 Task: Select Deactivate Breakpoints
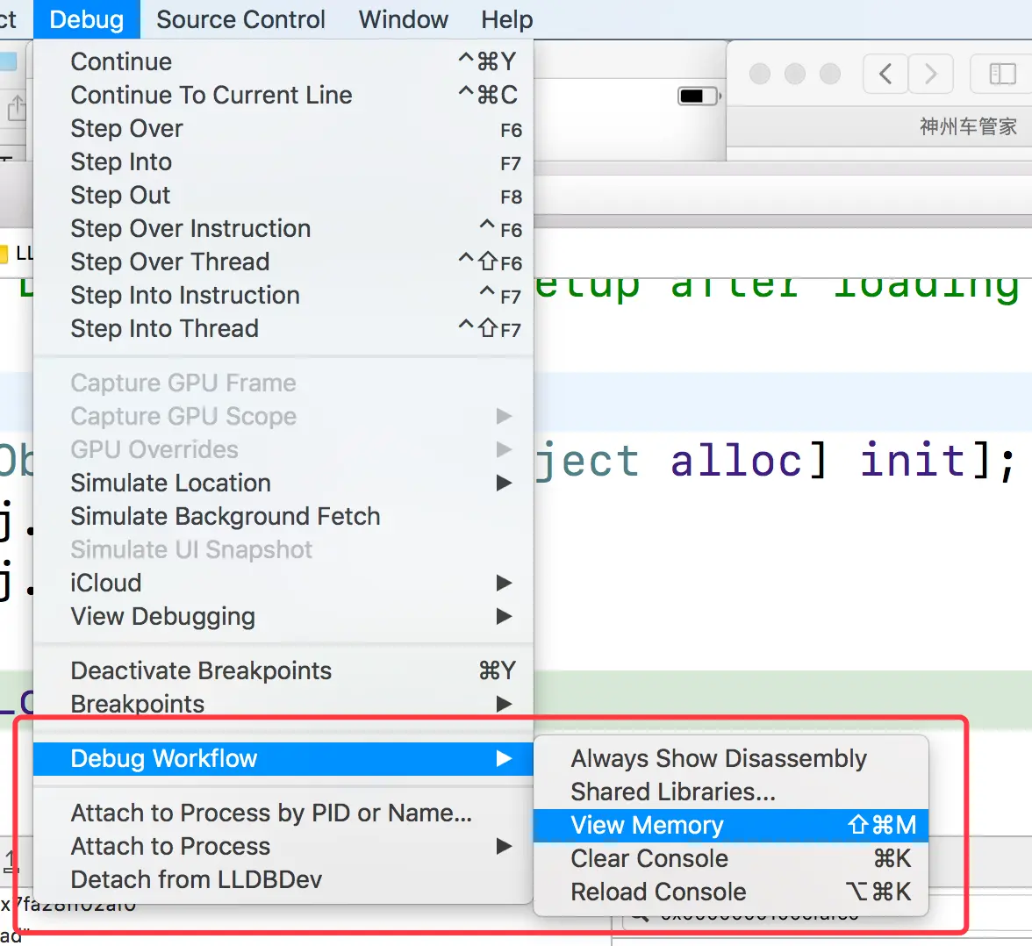coord(283,670)
